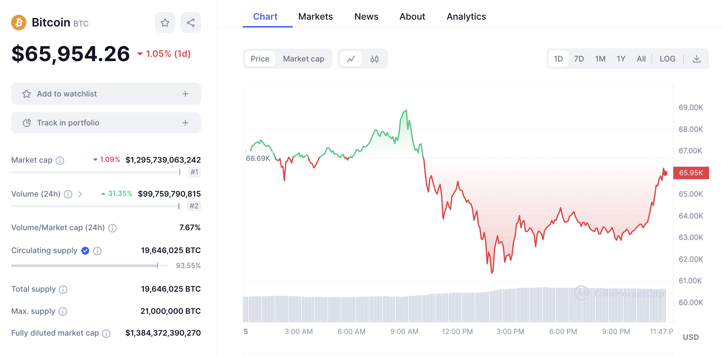Image resolution: width=723 pixels, height=356 pixels.
Task: Open the Analytics tab
Action: [466, 17]
